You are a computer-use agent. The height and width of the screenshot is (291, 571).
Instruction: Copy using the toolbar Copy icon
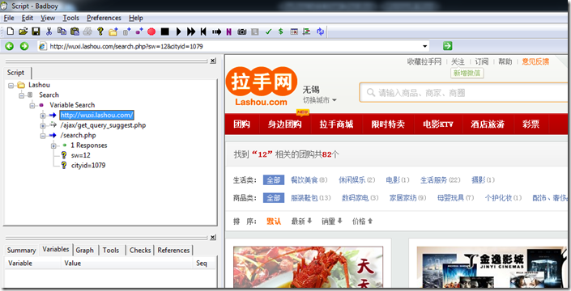[62, 32]
